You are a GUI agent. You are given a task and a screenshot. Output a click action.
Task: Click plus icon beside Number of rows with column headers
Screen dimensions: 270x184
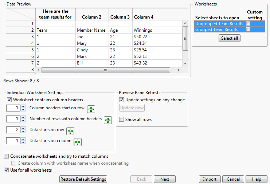108,120
